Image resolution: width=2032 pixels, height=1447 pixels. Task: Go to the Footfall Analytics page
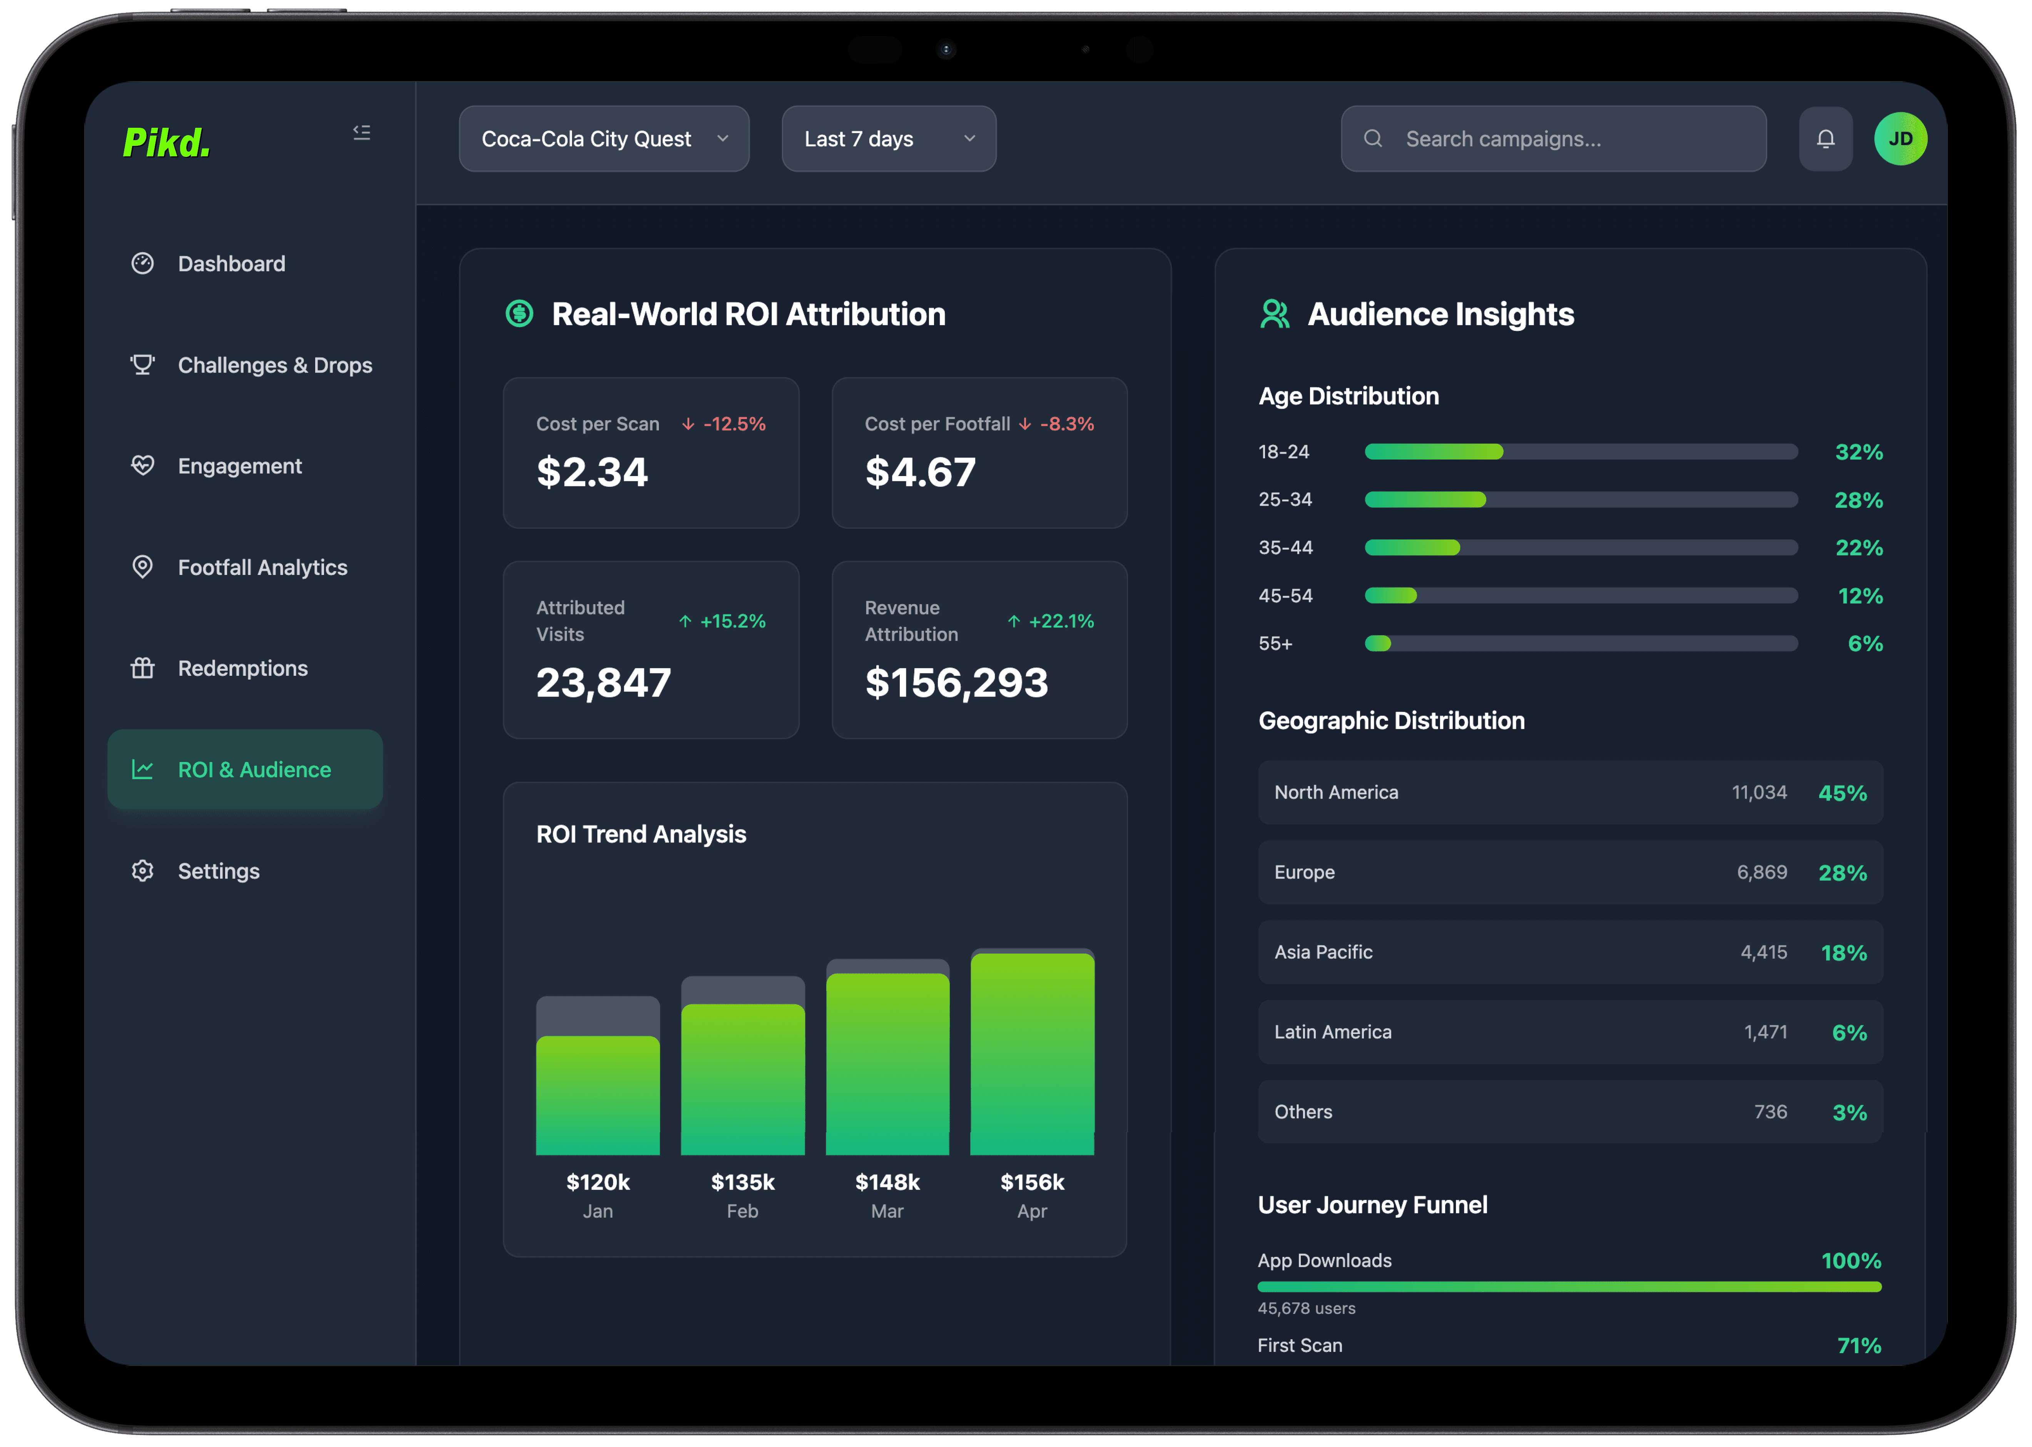262,568
